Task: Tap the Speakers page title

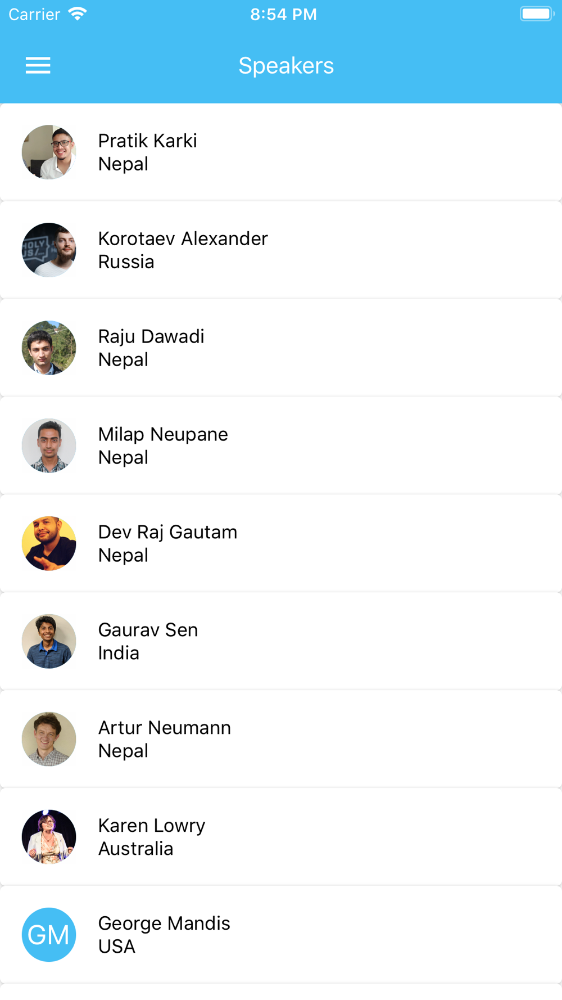Action: [x=286, y=66]
